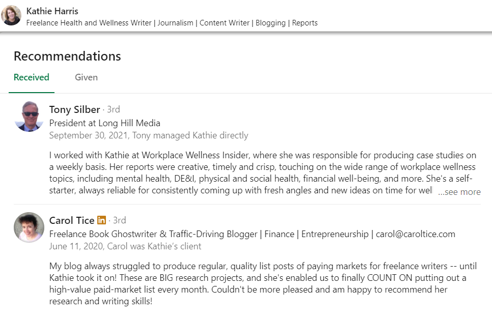Click the "June 11, 2020" client relationship line

(x=125, y=246)
